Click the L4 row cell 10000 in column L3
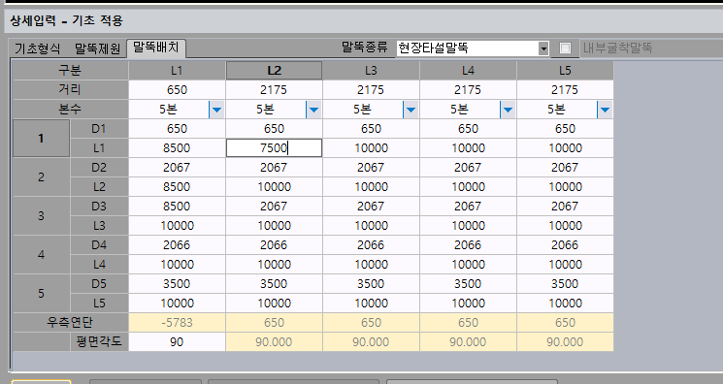Image resolution: width=723 pixels, height=384 pixels. [x=371, y=264]
